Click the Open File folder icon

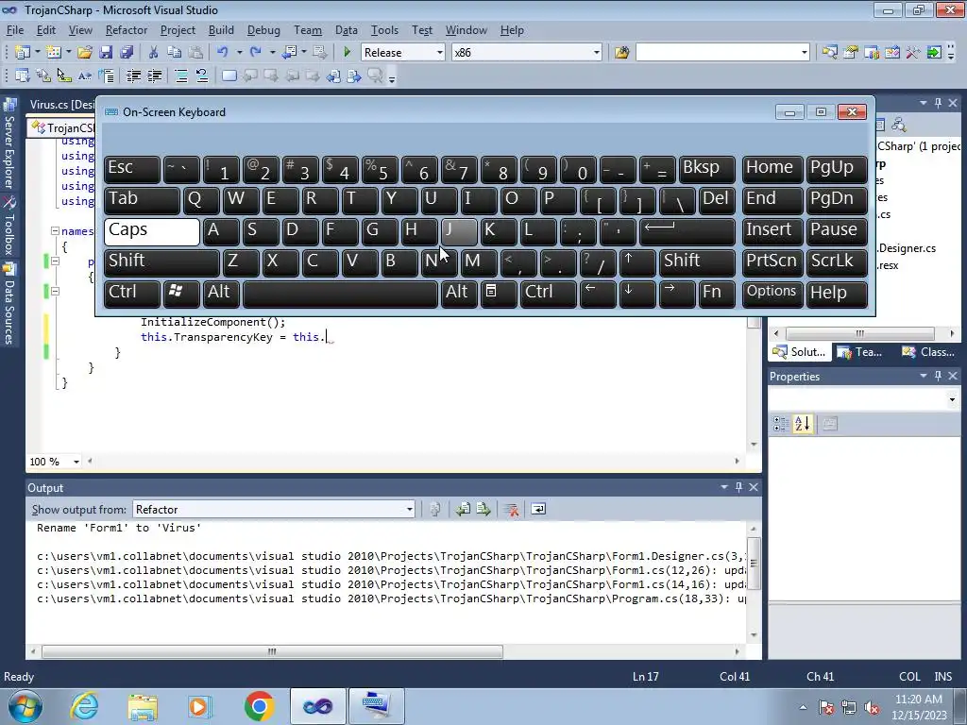pos(84,53)
